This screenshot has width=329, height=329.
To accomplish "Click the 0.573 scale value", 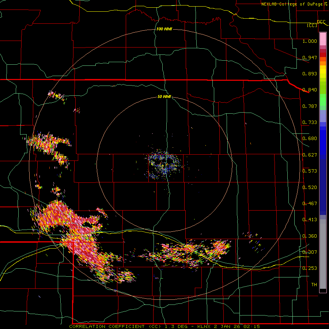I will [x=310, y=171].
